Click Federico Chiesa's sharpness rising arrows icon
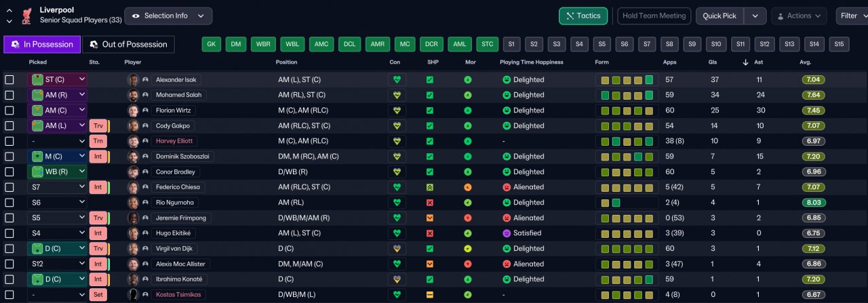This screenshot has width=868, height=303. [x=430, y=187]
